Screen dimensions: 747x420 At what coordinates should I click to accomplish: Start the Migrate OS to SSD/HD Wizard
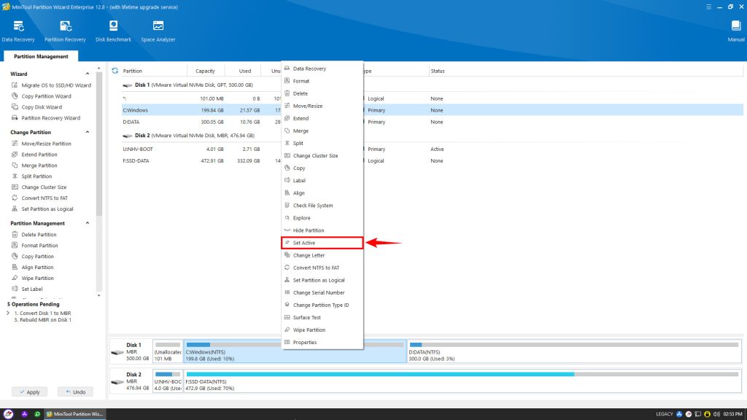[x=51, y=85]
